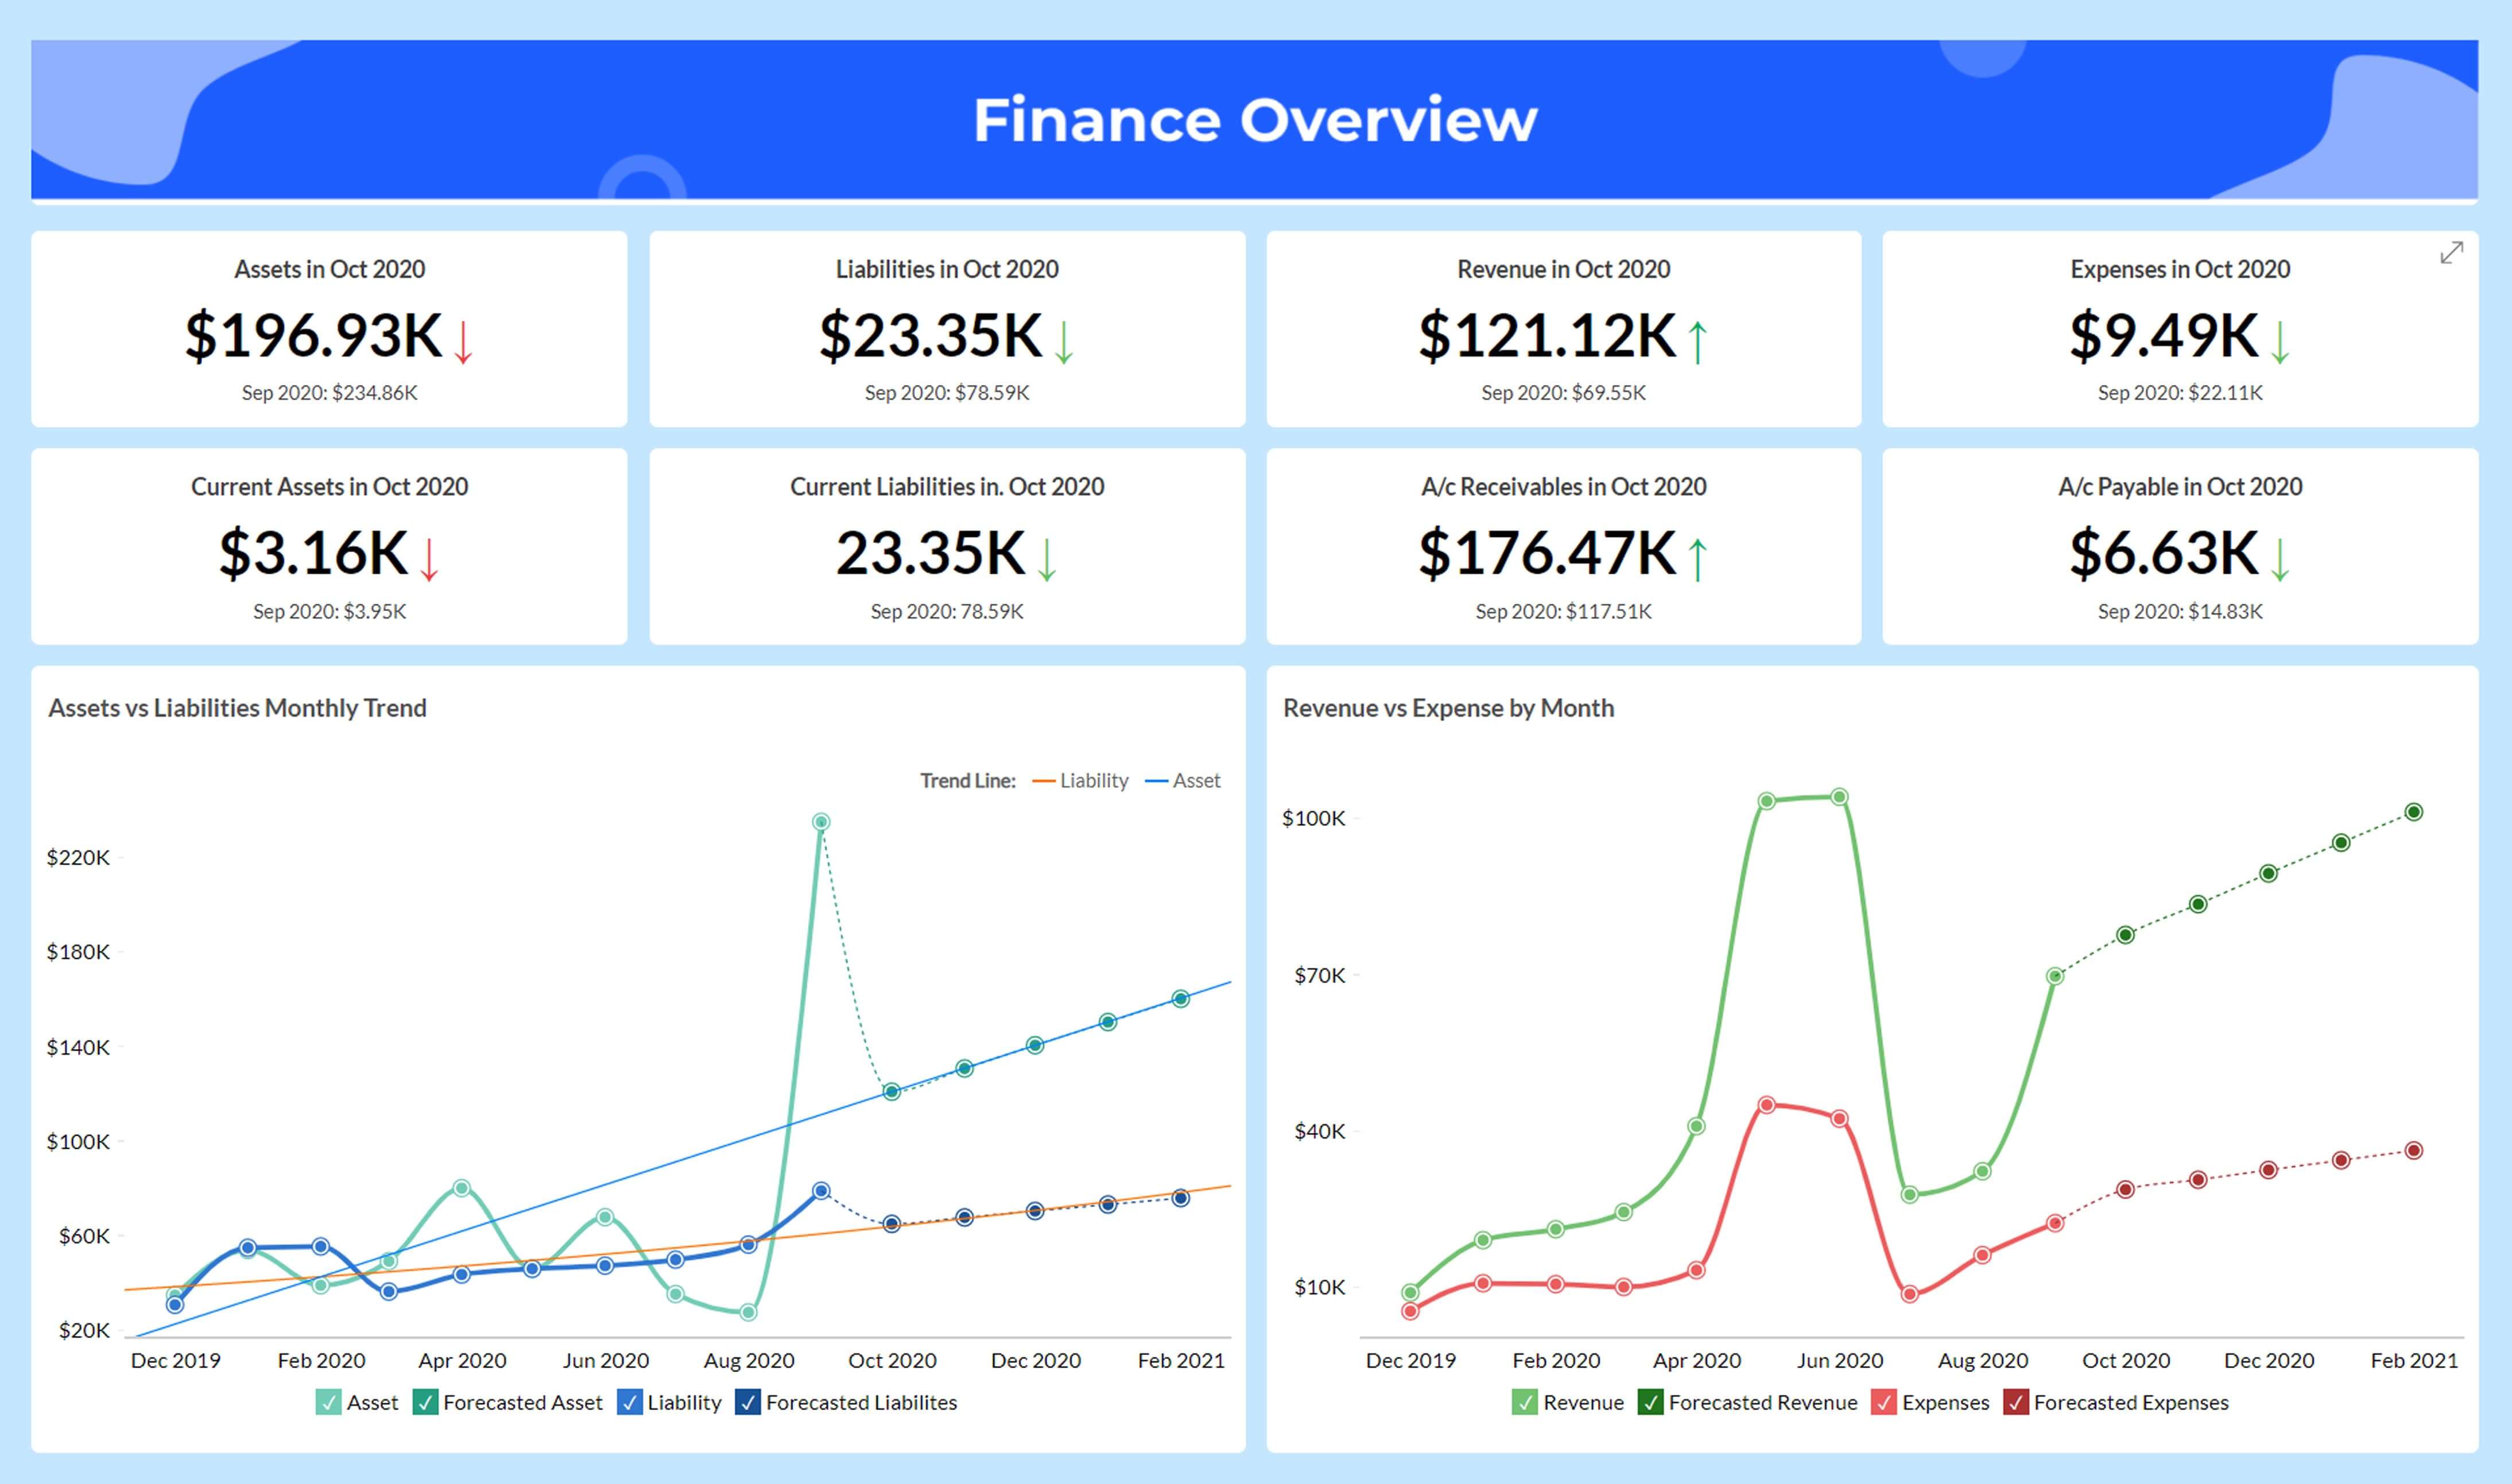Click the Revenue vs Expense by Month title

(1448, 708)
